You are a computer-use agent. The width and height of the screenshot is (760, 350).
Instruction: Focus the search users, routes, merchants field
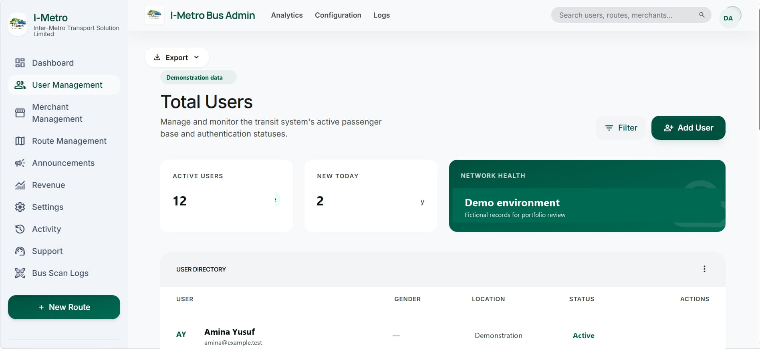click(631, 15)
